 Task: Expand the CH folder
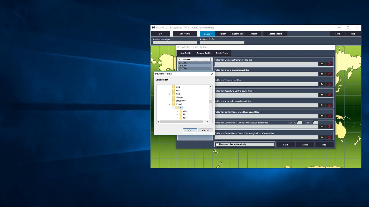(x=177, y=118)
